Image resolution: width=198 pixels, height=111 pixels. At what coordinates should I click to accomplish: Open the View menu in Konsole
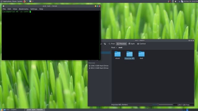point(15,9)
